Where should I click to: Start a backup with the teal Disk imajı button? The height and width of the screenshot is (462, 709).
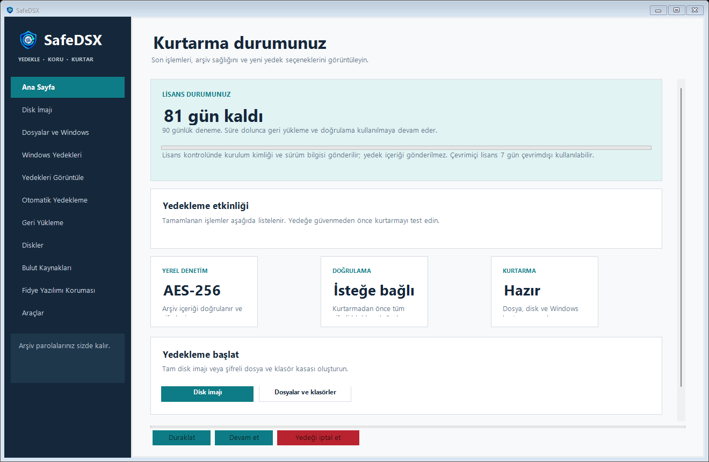207,393
